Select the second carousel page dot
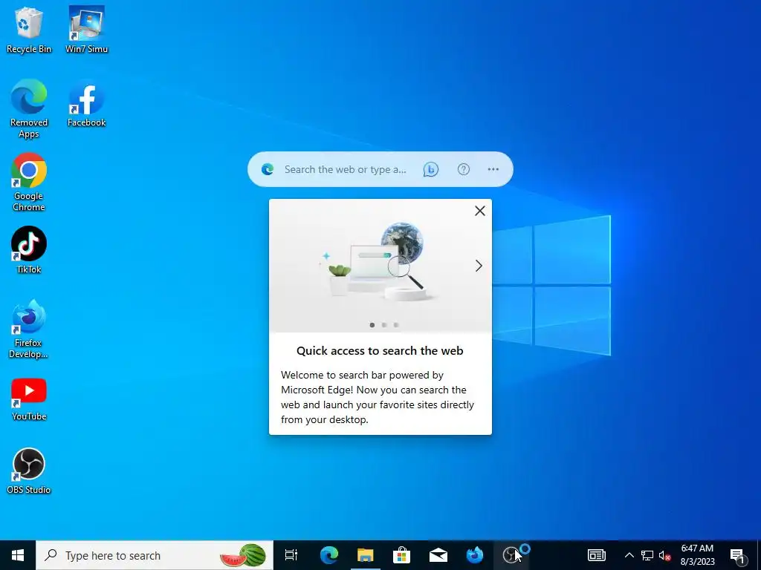 pos(384,325)
